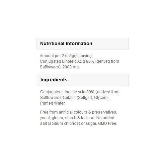The width and height of the screenshot is (166, 166).
Task: Click the word 'gluten' in the disclaimer
Action: point(57,118)
